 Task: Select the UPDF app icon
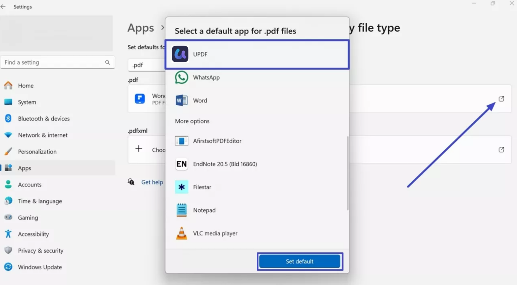pos(180,54)
